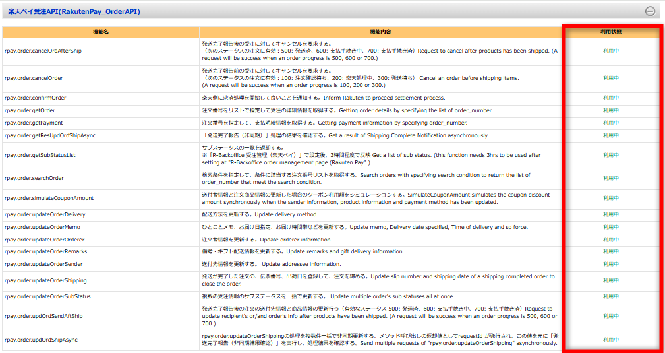The height and width of the screenshot is (353, 665).
Task: Click the updateOrderDelivery description 'Update delivery method'
Action: pyautogui.click(x=260, y=214)
